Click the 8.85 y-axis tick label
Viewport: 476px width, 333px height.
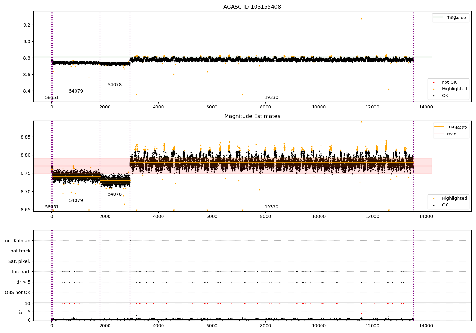(x=25, y=137)
